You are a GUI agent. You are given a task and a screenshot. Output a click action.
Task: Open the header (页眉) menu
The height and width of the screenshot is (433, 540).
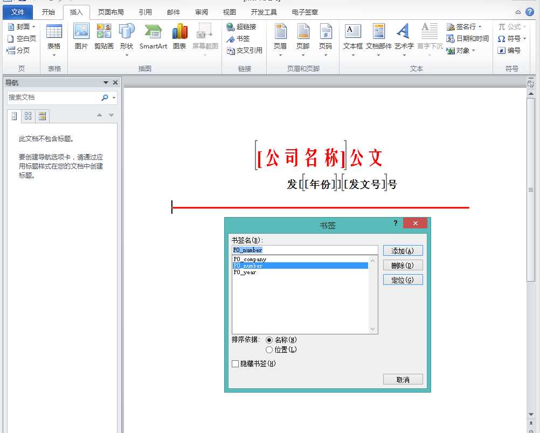tap(280, 40)
